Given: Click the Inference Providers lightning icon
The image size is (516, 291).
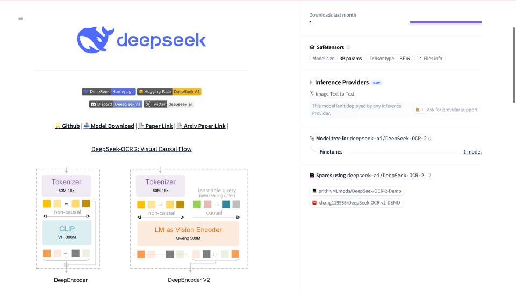Looking at the screenshot, I should click(311, 83).
